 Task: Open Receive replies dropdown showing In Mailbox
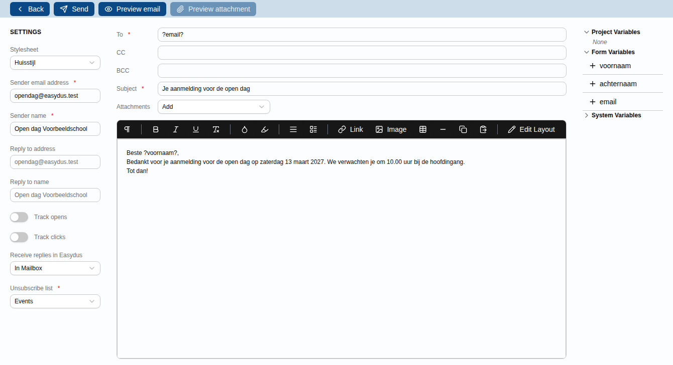(55, 268)
